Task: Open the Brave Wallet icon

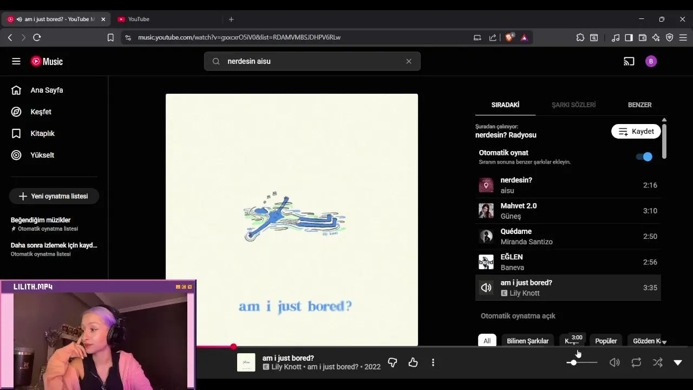Action: pyautogui.click(x=643, y=37)
